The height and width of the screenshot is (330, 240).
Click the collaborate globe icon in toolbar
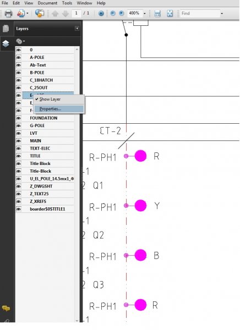point(40,13)
